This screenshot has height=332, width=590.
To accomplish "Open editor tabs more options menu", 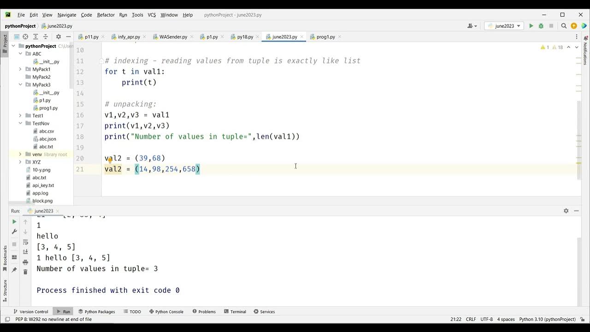I will coord(577,37).
